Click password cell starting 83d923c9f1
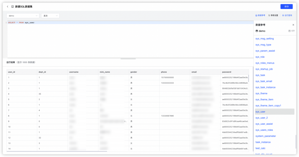Screen dimensions: 299x157 (x=235, y=121)
